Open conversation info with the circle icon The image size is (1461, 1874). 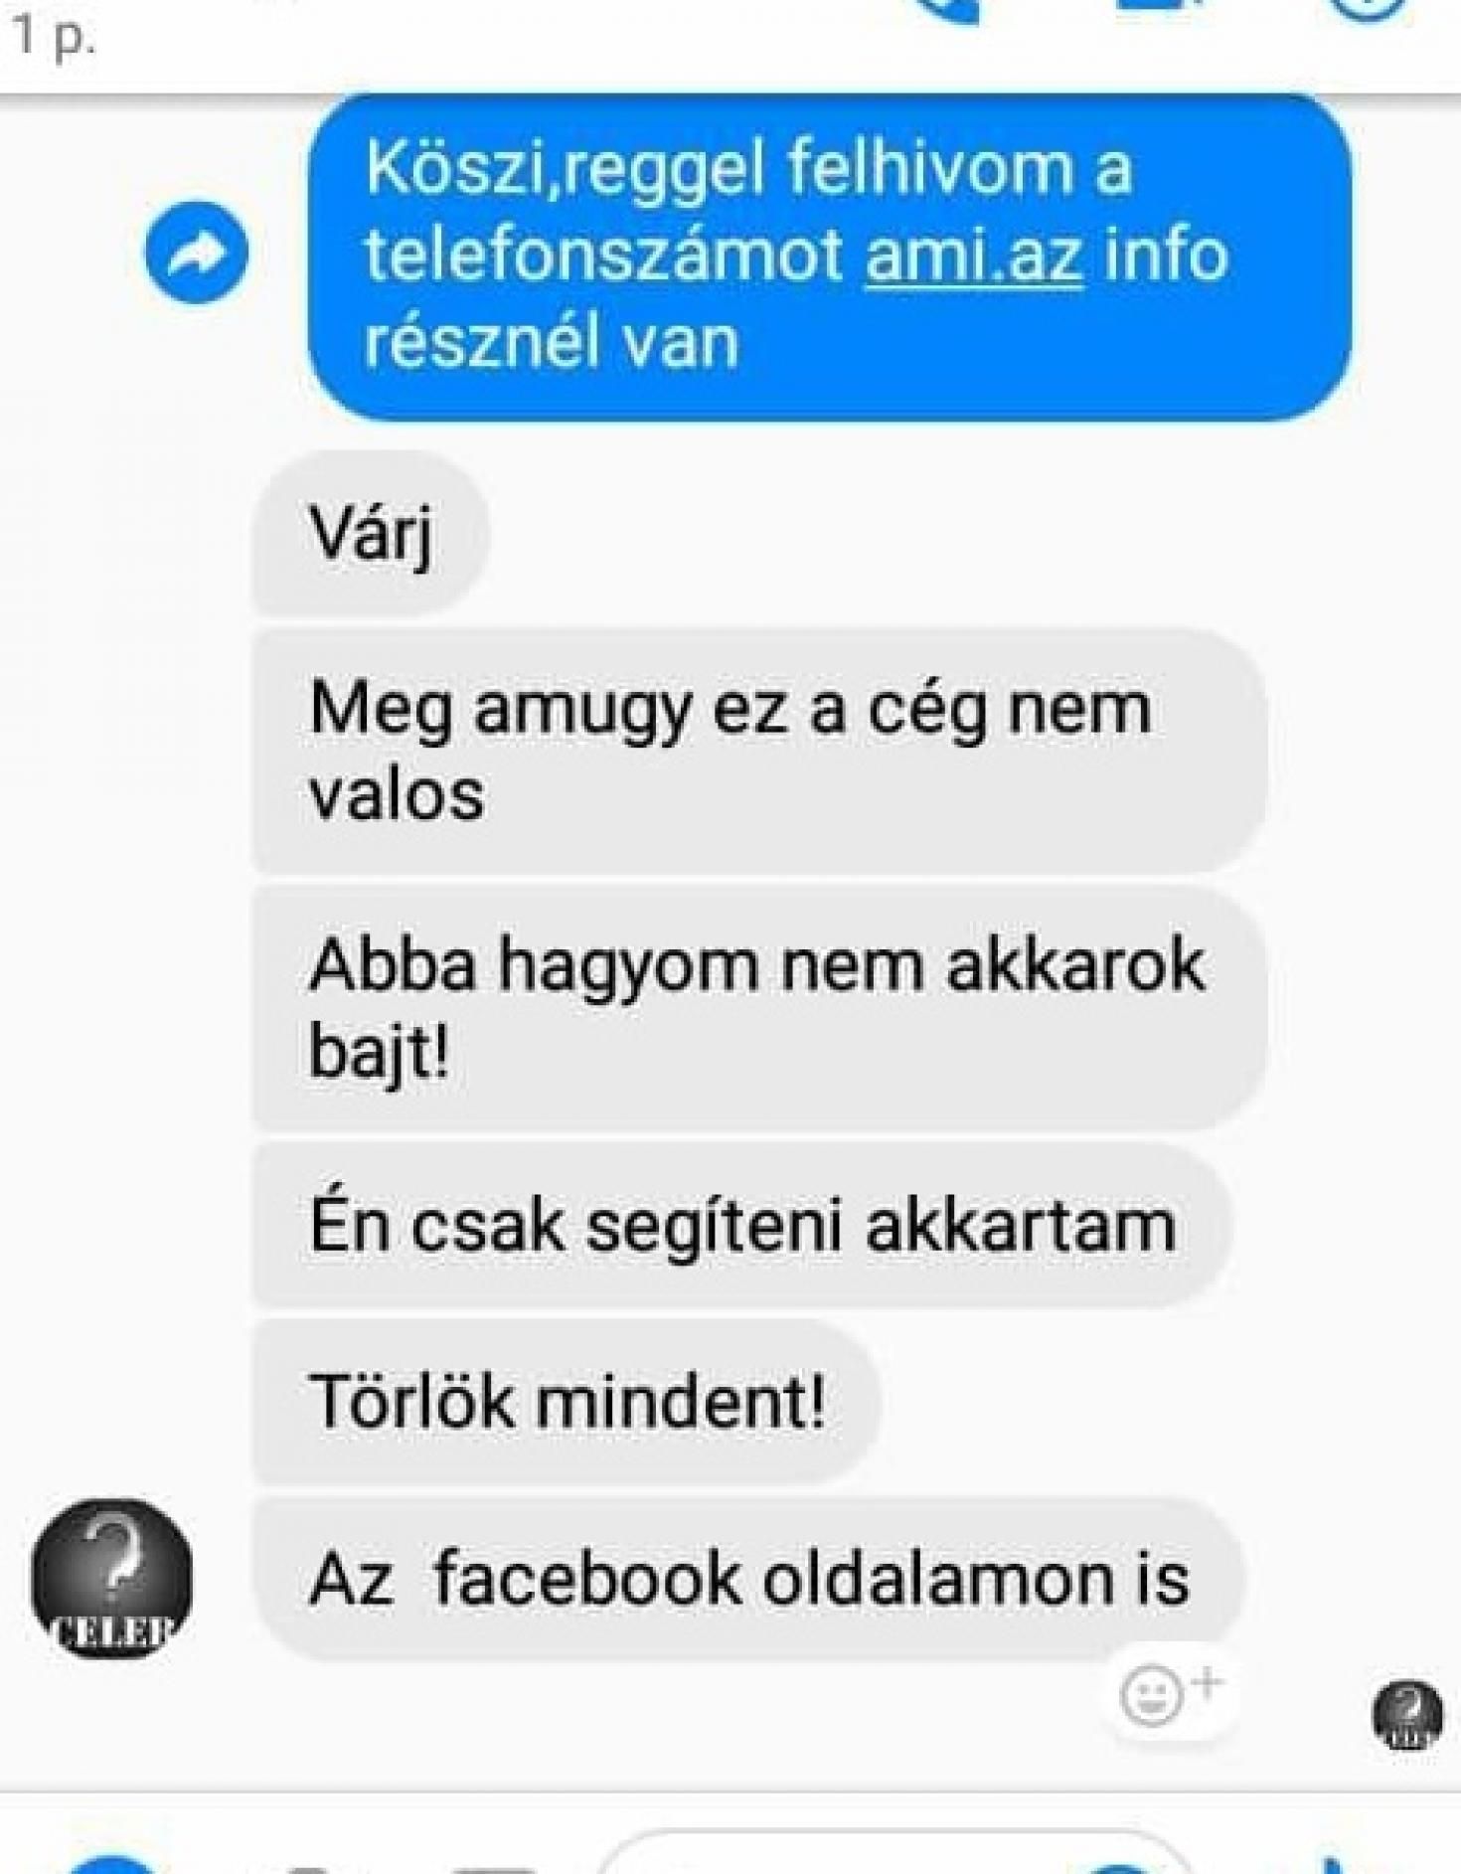click(1372, 10)
